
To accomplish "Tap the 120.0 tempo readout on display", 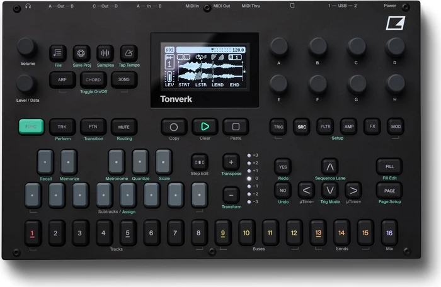I will [x=238, y=50].
